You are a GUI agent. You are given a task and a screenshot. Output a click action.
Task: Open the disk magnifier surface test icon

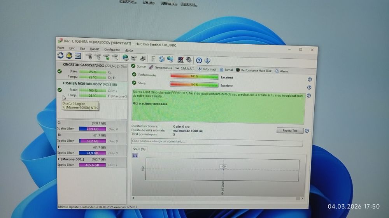point(115,58)
